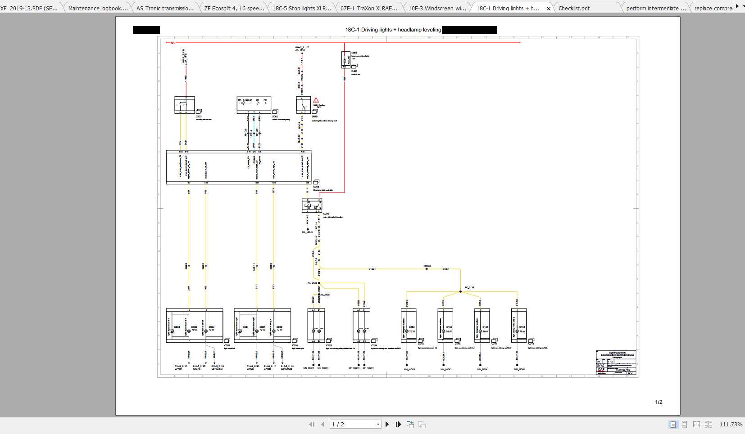Screen dimensions: 745x434
Task: Select single page view mode
Action: [x=673, y=424]
